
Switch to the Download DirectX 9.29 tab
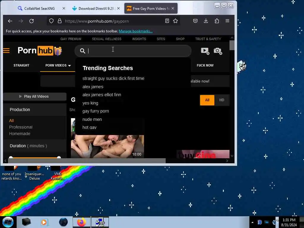point(96,8)
